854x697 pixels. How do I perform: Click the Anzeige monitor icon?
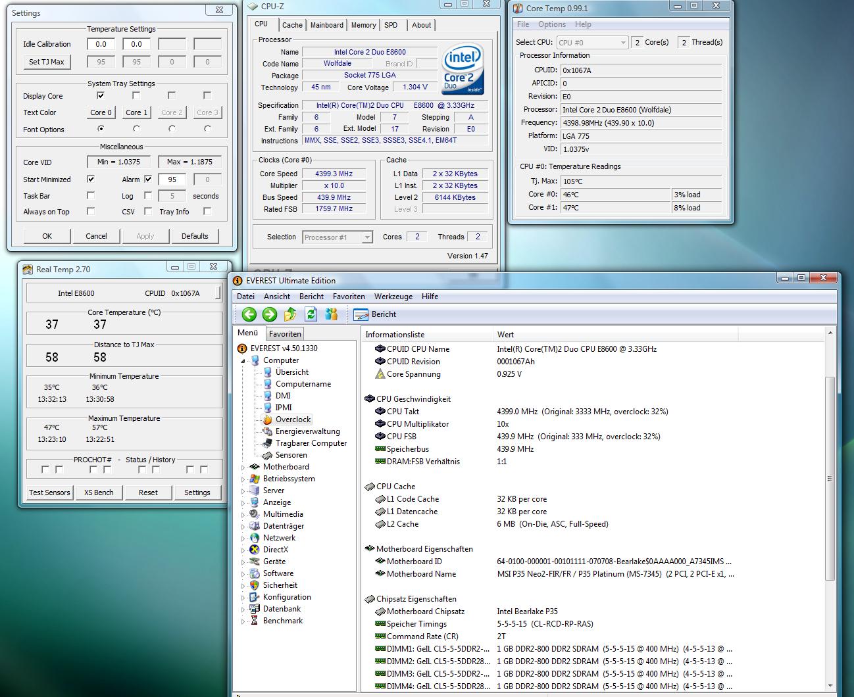[x=255, y=502]
